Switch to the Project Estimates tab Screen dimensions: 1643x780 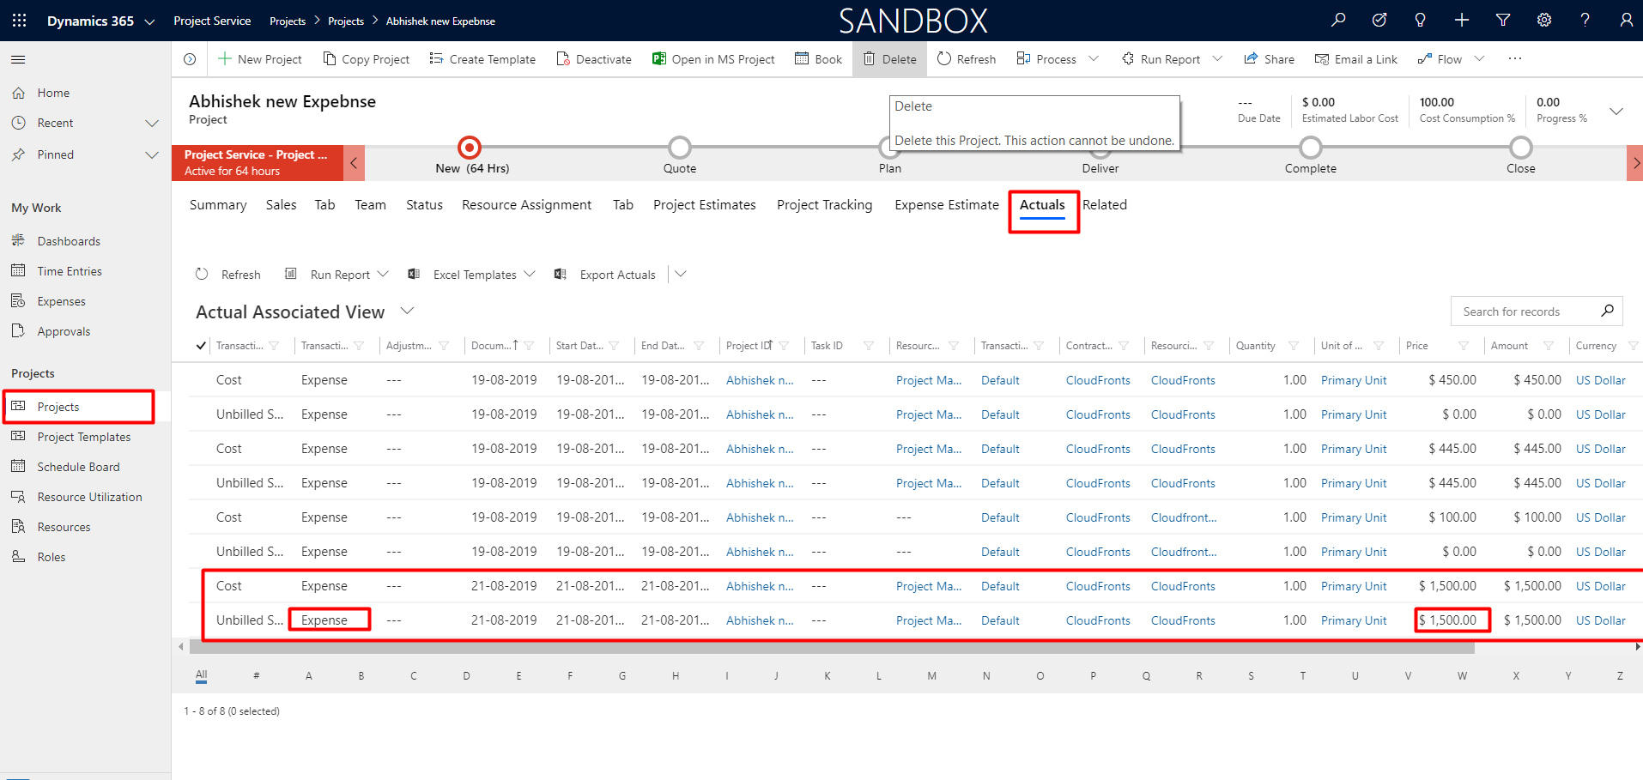click(x=704, y=205)
